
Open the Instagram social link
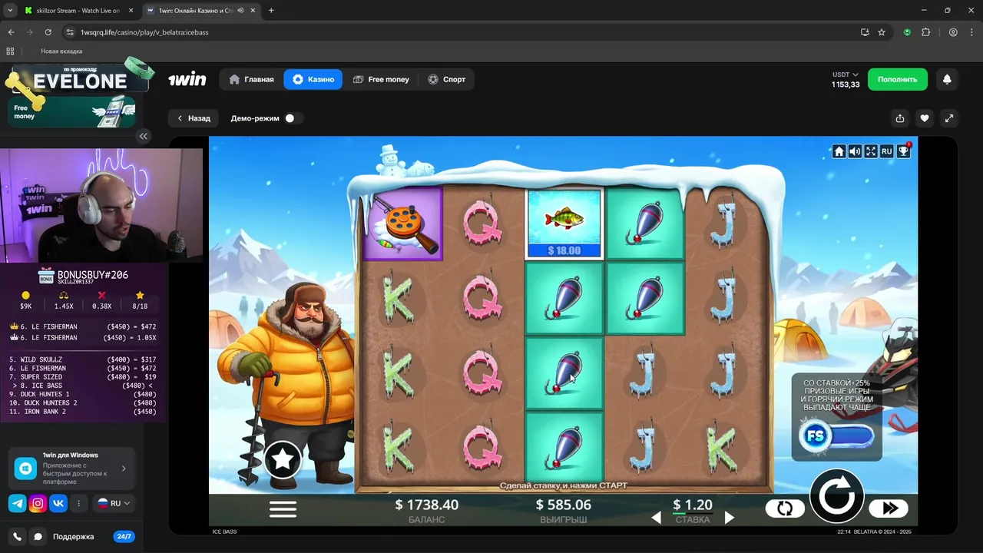(x=38, y=503)
